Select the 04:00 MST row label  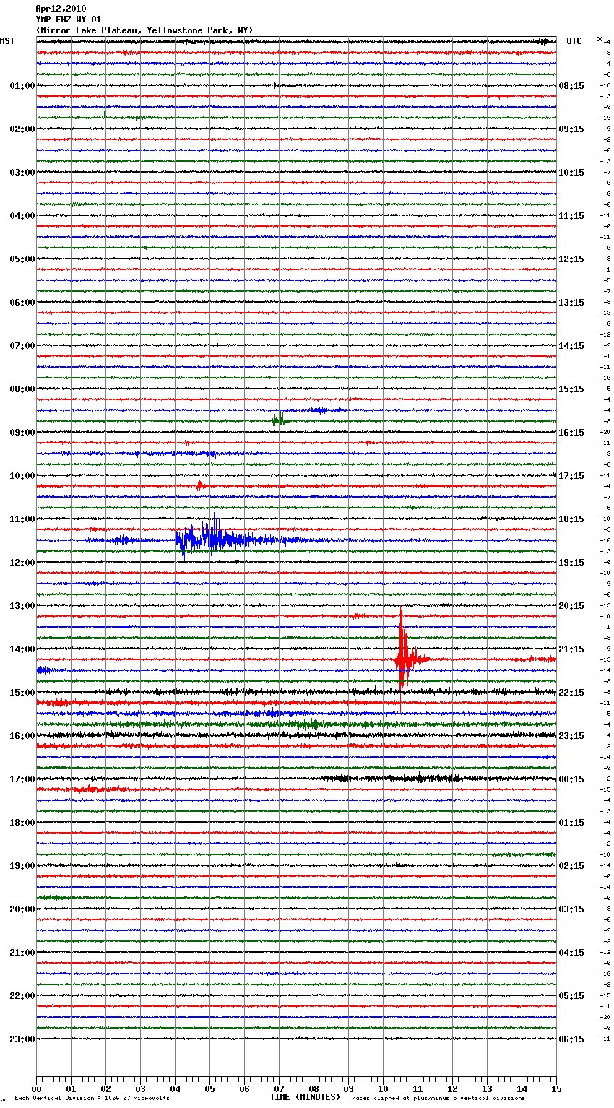click(22, 216)
